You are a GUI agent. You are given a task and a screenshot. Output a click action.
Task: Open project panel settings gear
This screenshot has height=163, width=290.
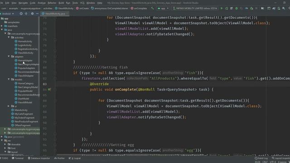coord(32,14)
